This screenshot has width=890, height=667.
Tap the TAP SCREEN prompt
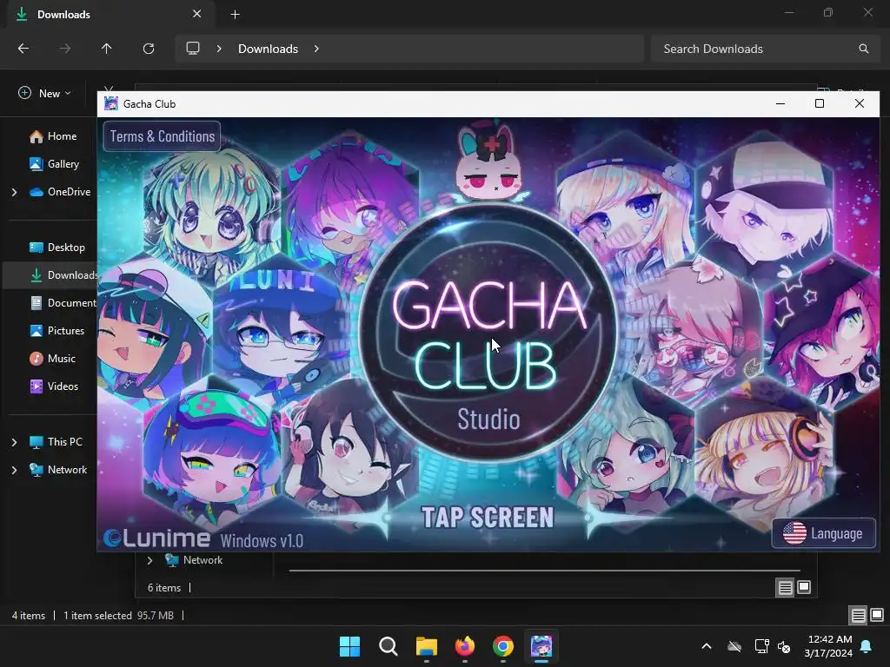coord(488,518)
